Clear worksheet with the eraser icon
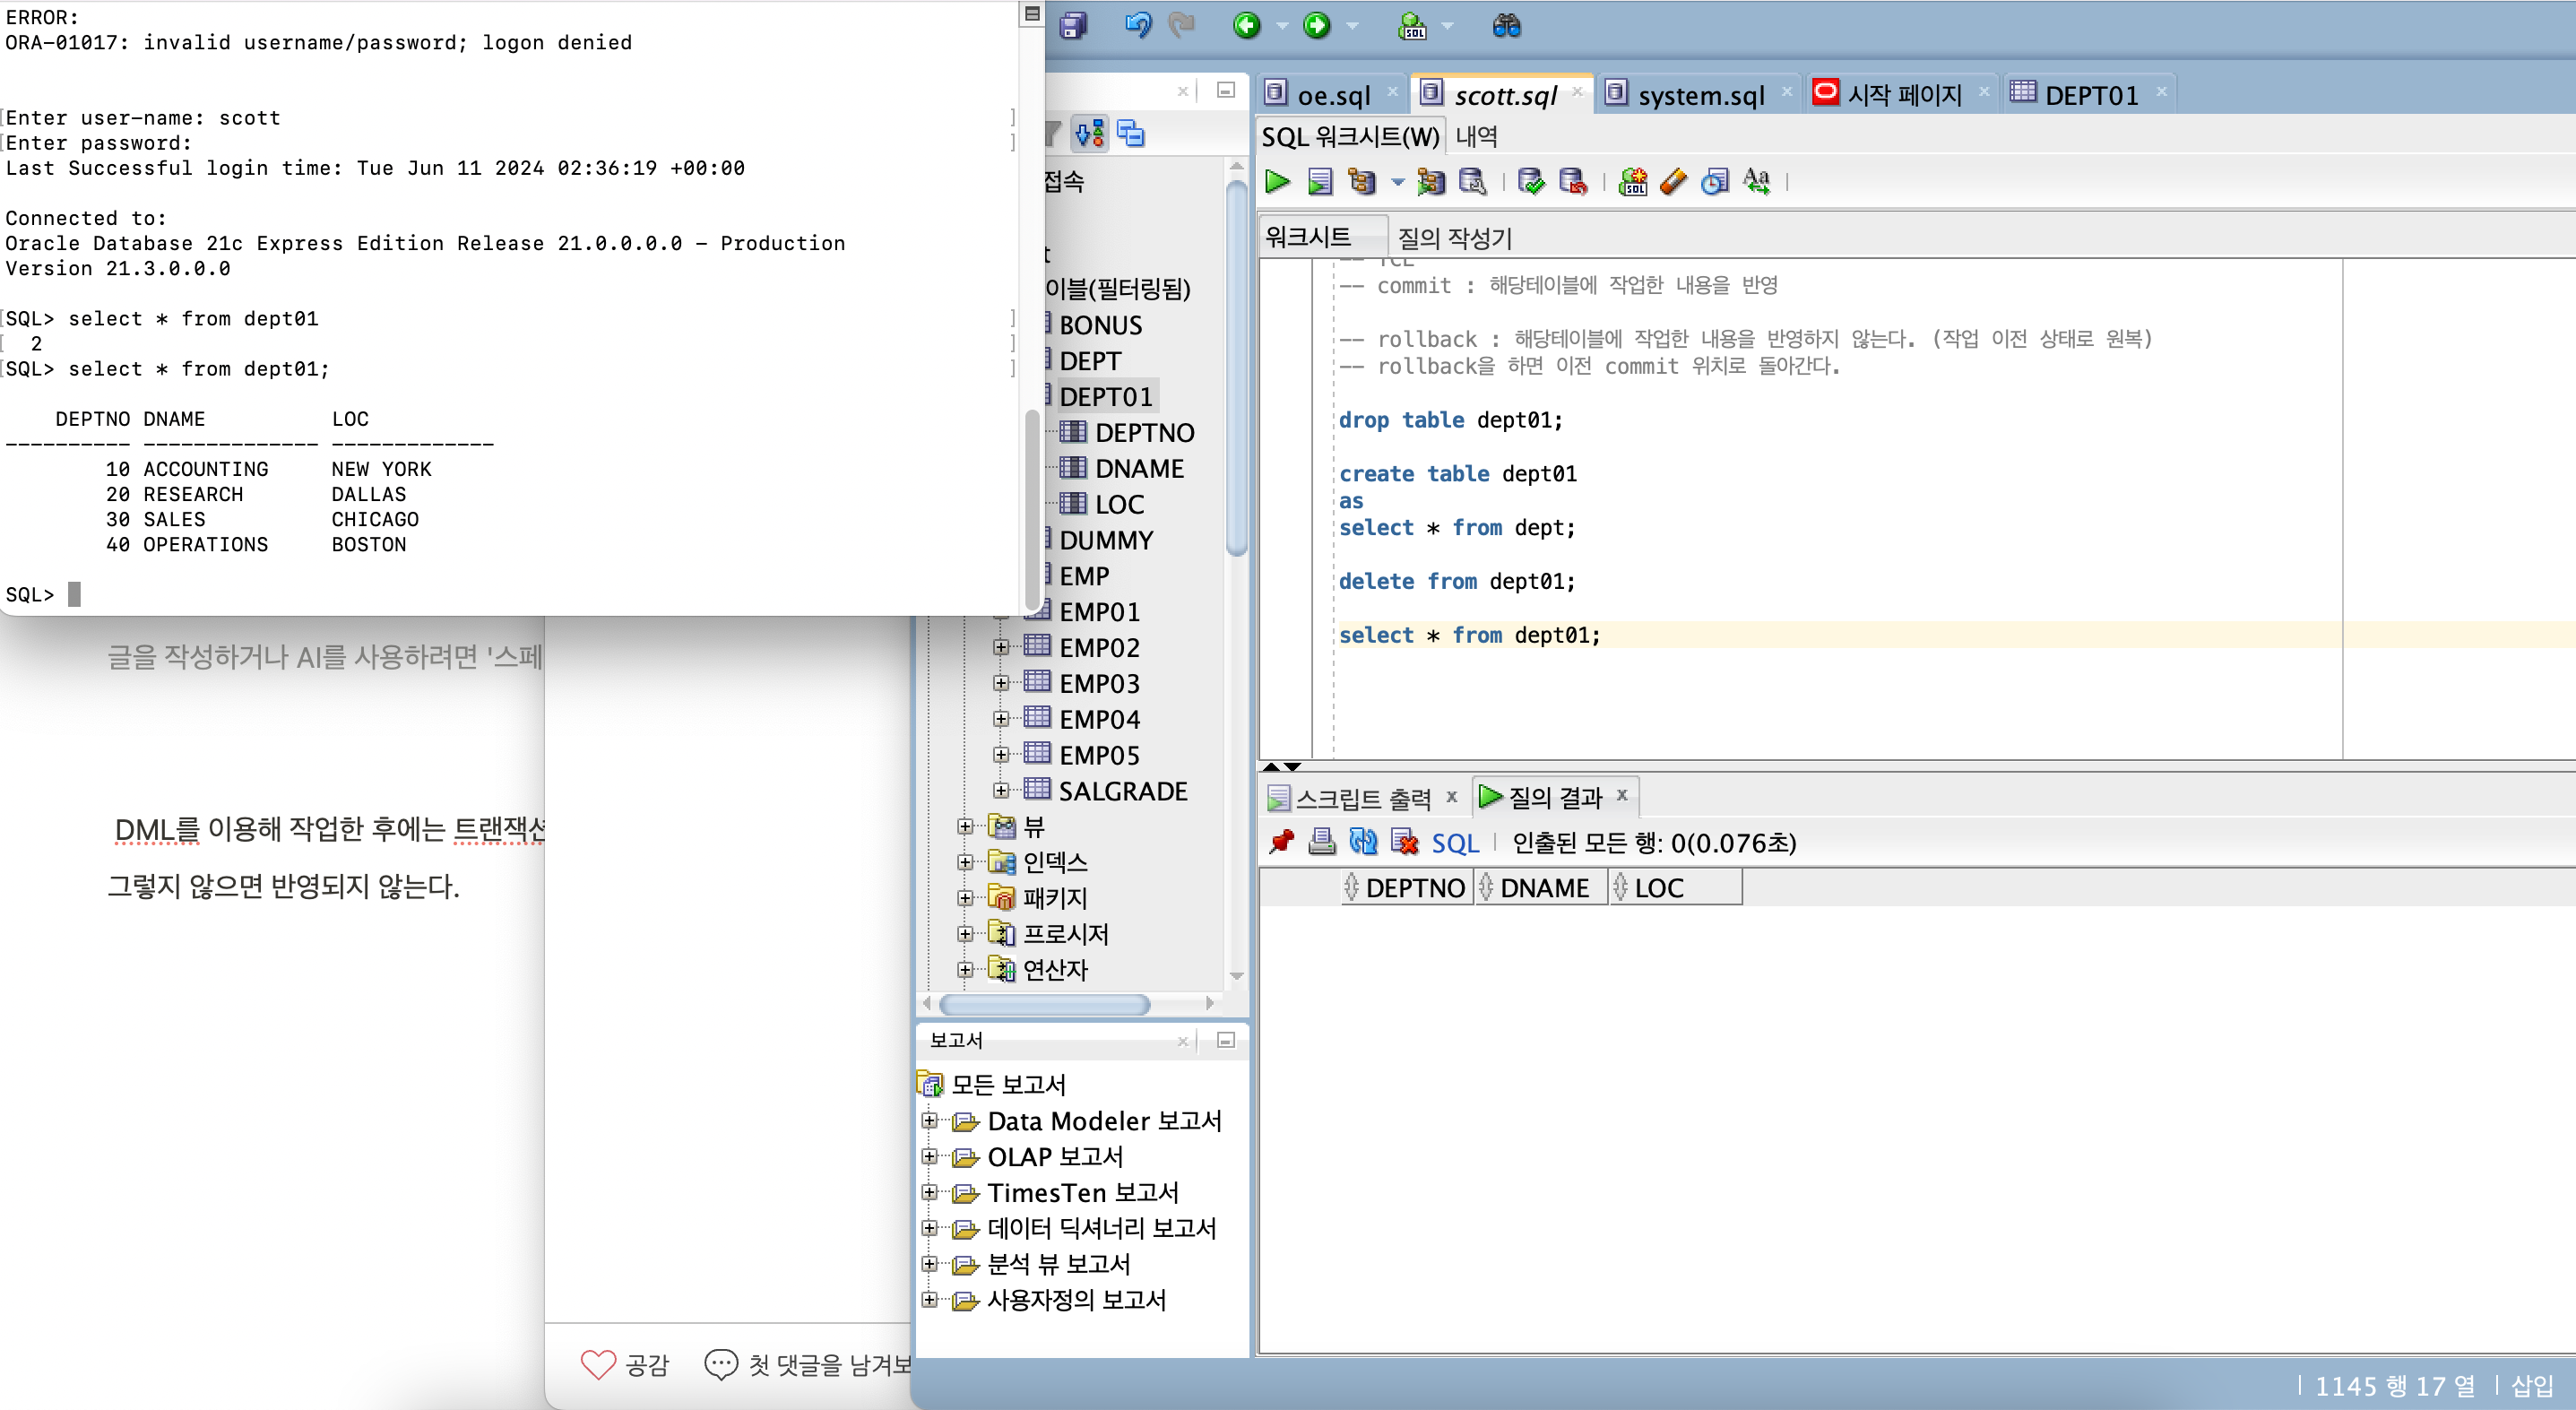 click(1673, 182)
